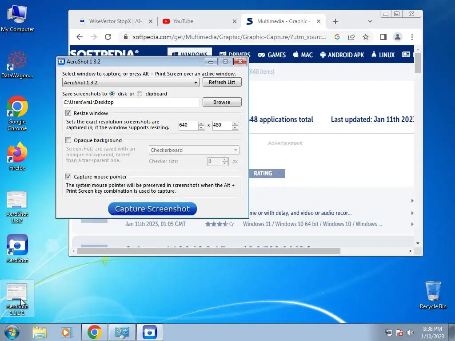Click the page scroll down arrow
The image size is (455, 341).
pyautogui.click(x=418, y=243)
